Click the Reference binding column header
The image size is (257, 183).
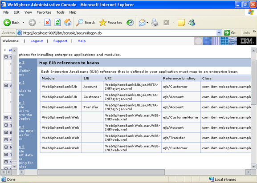[181, 78]
